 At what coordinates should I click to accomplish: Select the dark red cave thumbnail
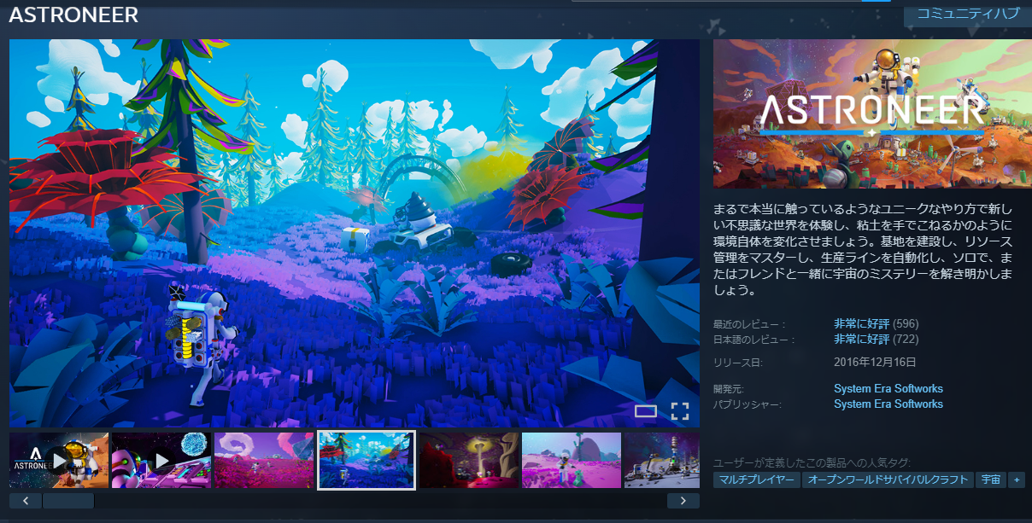click(468, 461)
